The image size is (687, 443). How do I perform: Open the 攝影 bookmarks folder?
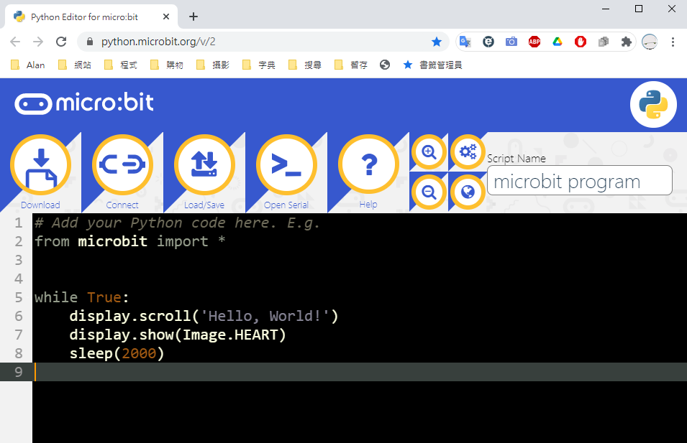[212, 65]
